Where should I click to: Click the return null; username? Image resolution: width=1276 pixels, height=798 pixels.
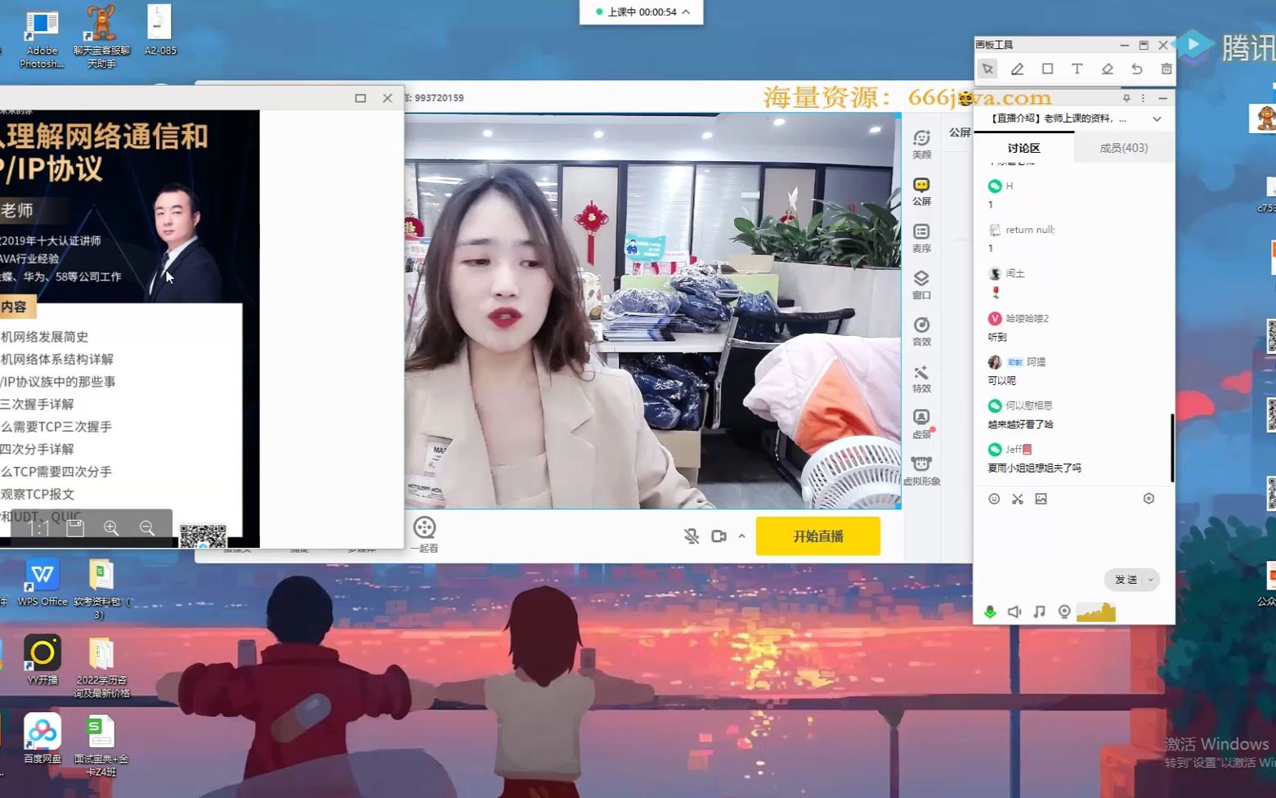1030,230
